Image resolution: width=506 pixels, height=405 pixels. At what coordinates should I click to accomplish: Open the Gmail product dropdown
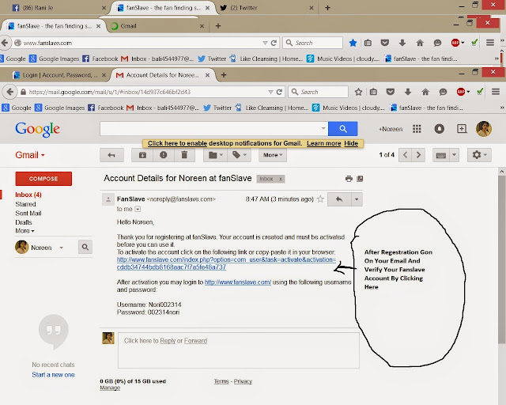tap(30, 155)
